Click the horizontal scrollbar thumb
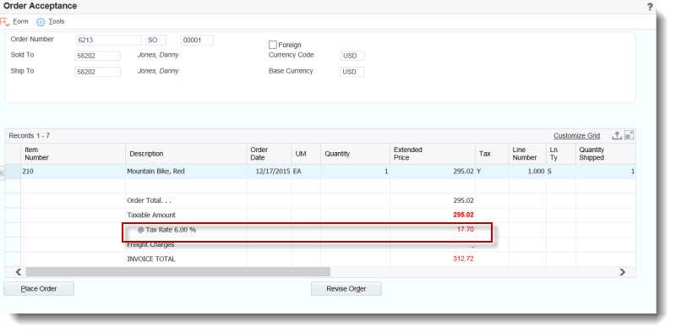 [177, 272]
